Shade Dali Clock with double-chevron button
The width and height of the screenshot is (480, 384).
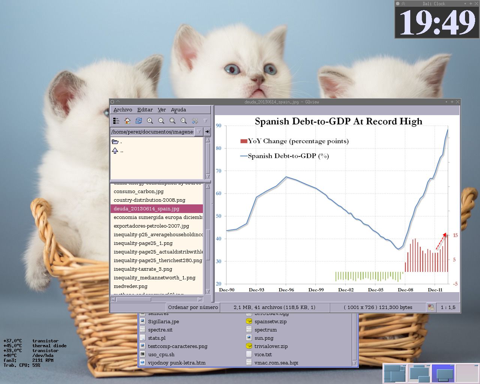403,3
